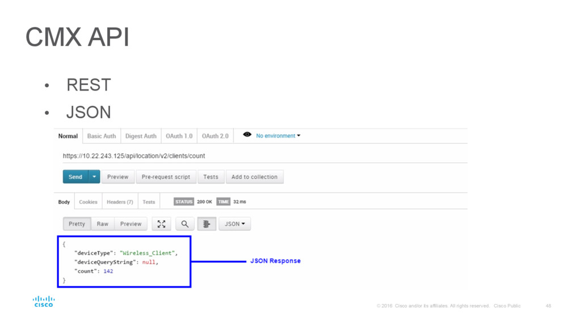Click the count value 142
This screenshot has width=581, height=326.
[108, 271]
